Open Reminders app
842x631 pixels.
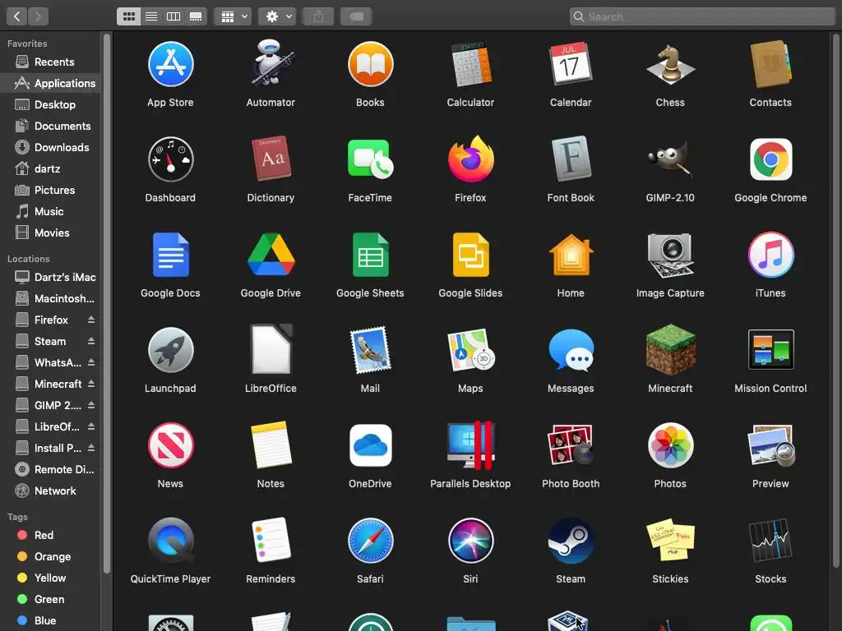270,541
